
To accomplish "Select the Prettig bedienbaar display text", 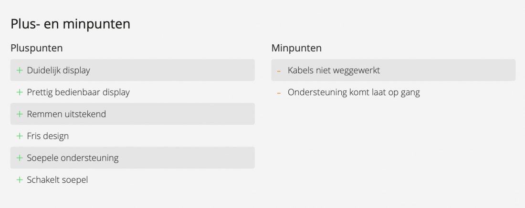I will (x=78, y=92).
